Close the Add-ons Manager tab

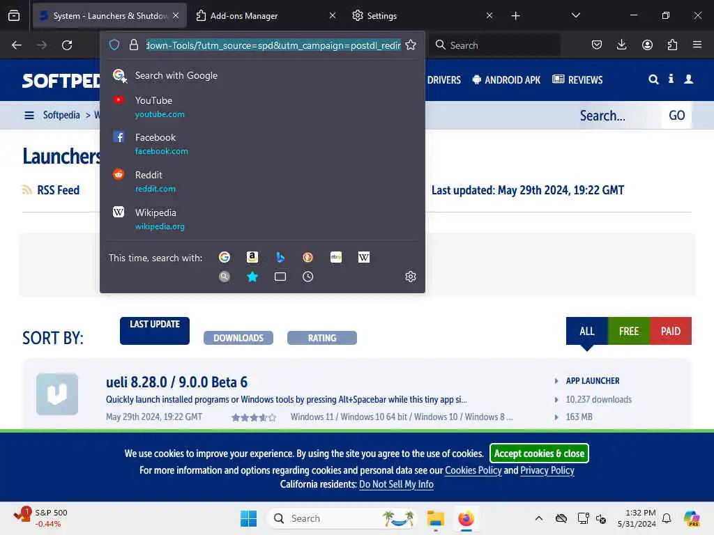tap(333, 15)
